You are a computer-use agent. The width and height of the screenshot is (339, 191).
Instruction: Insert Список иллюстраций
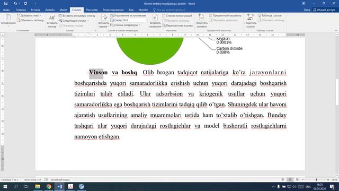click(x=177, y=15)
